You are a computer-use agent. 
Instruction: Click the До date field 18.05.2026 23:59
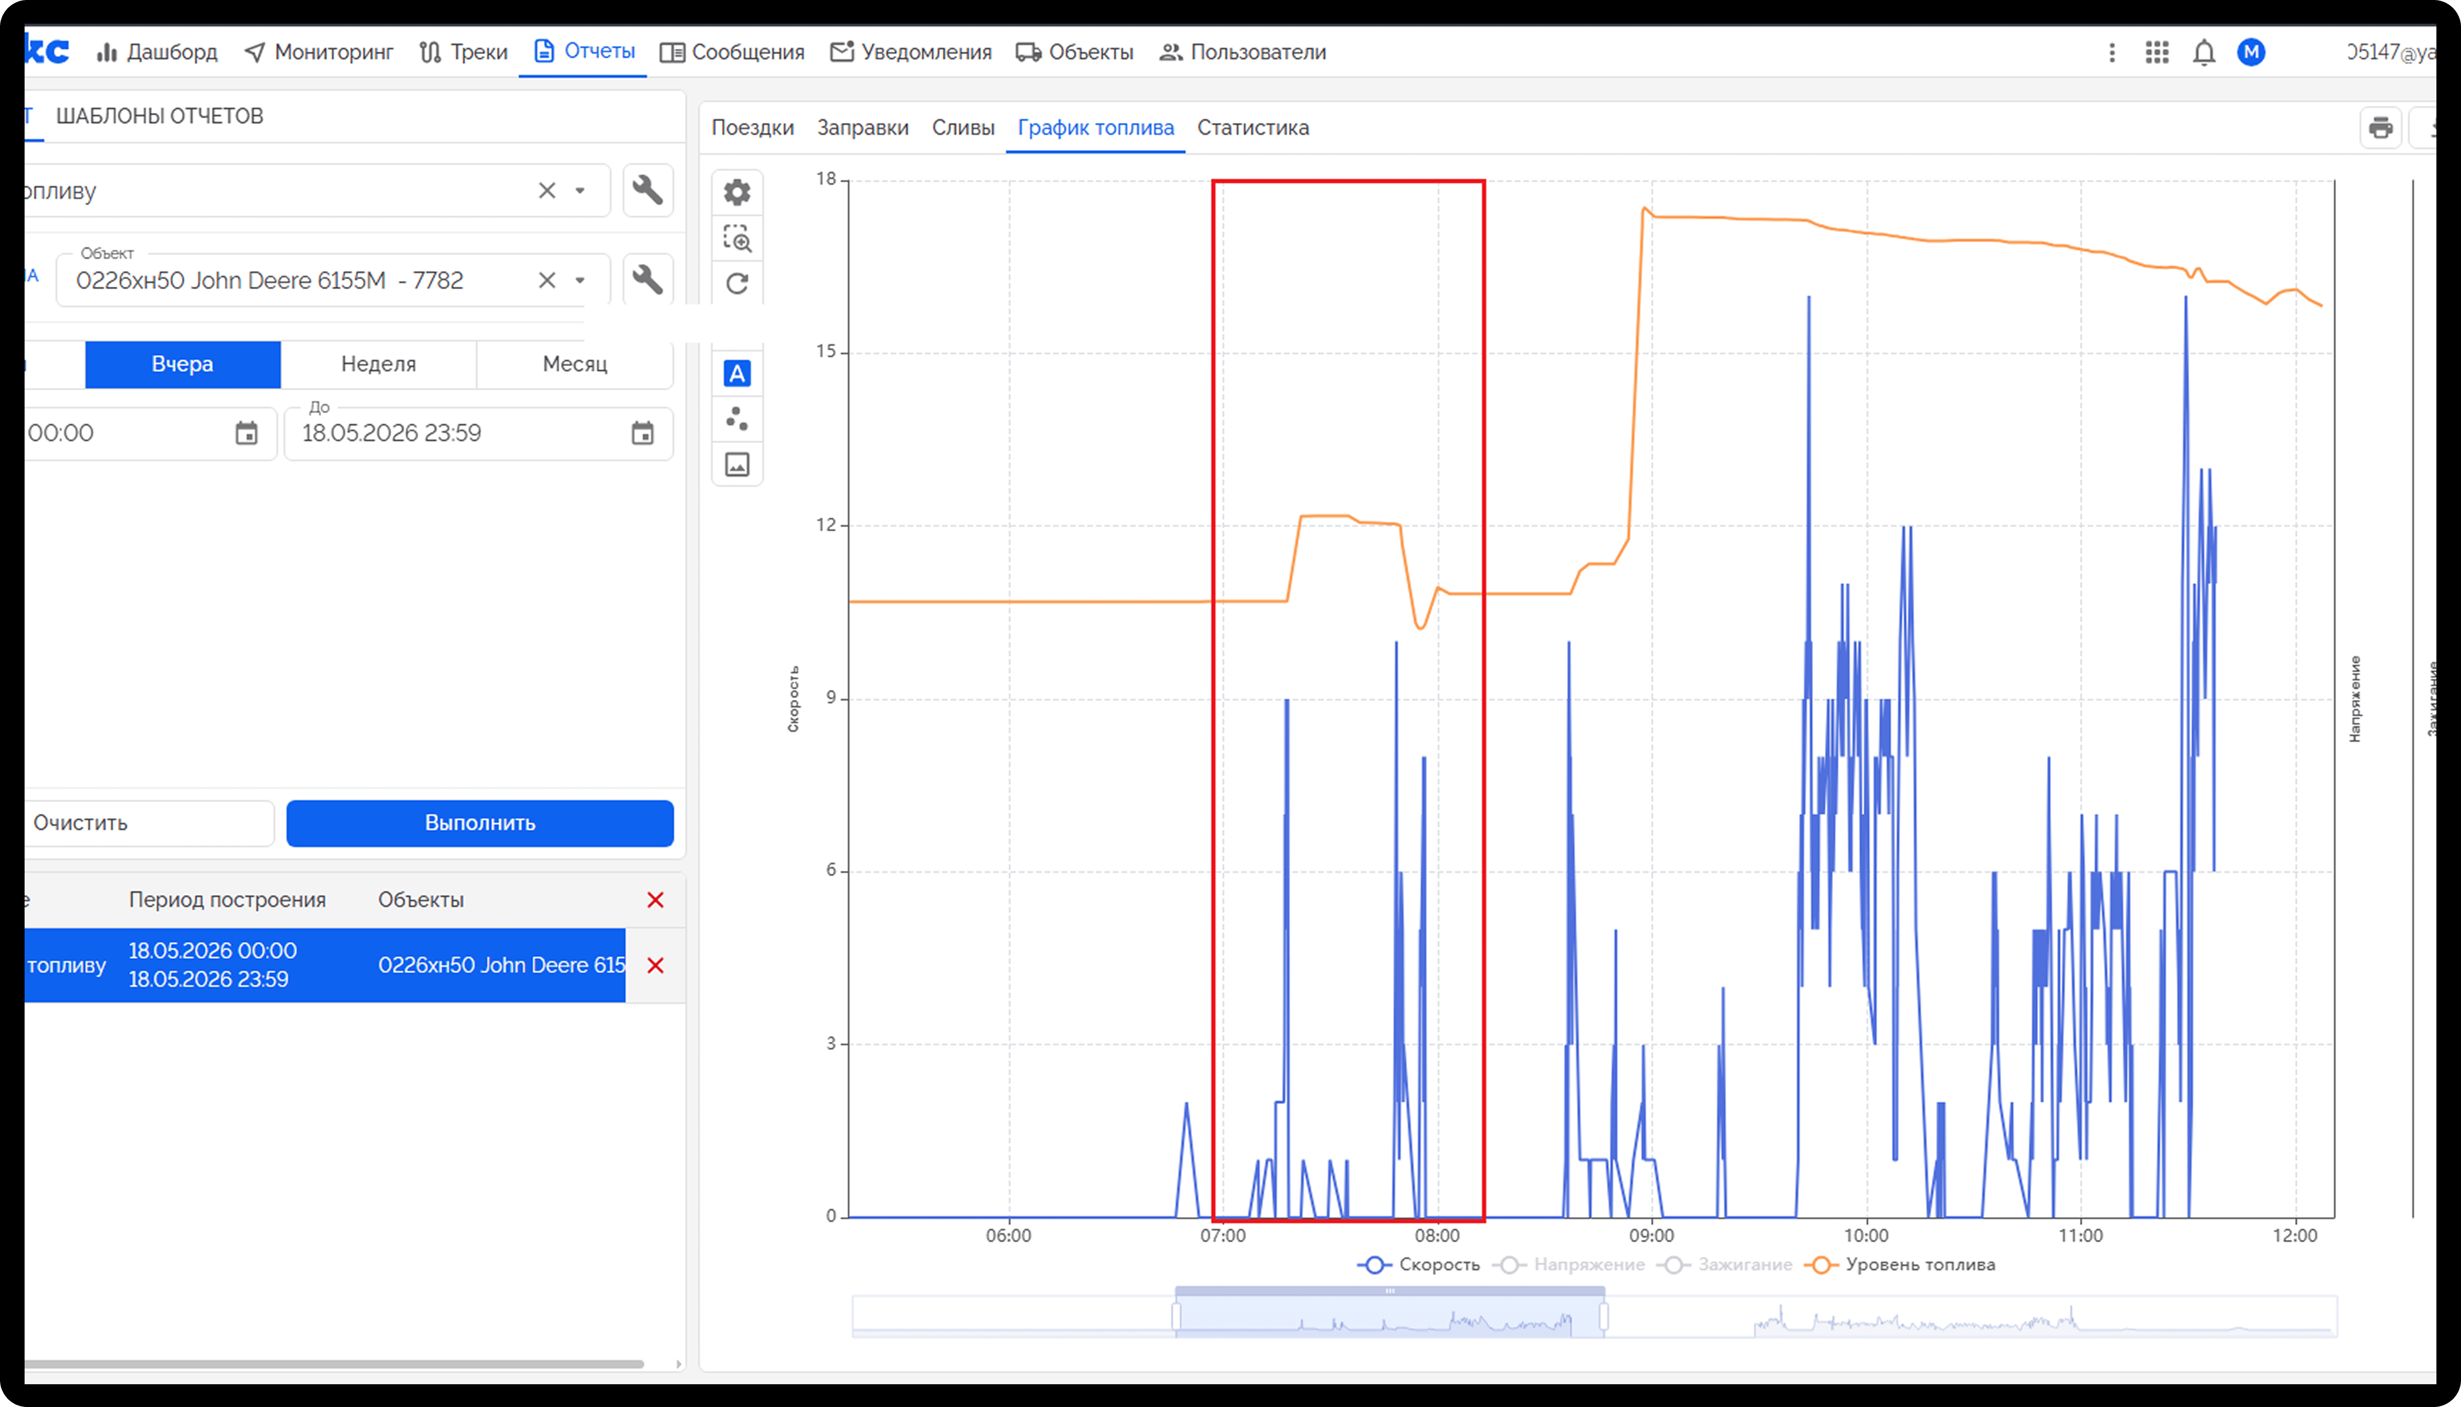coord(478,433)
